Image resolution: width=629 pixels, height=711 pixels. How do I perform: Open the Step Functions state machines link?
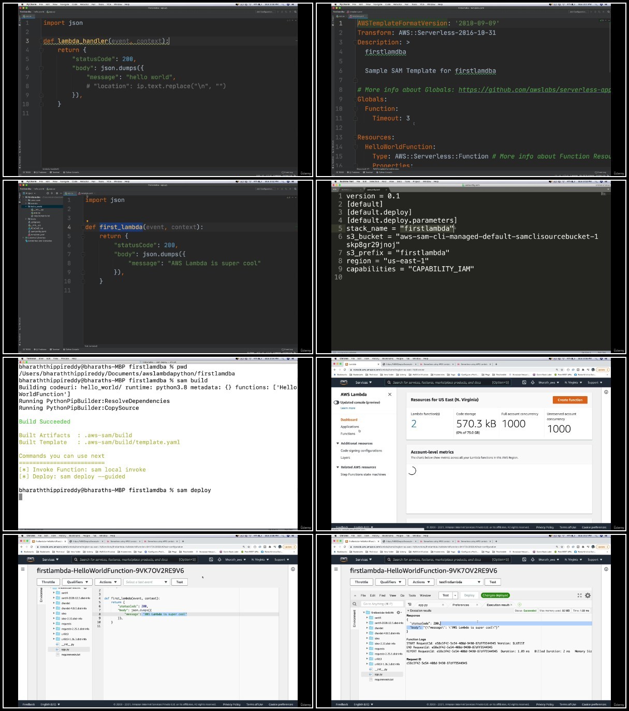[x=363, y=474]
